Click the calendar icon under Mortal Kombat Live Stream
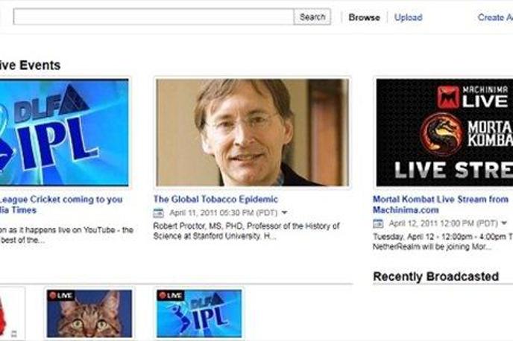This screenshot has height=341, width=513. tap(378, 223)
